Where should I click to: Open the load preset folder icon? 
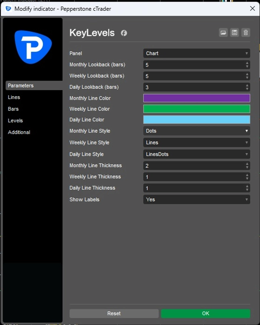coord(223,32)
